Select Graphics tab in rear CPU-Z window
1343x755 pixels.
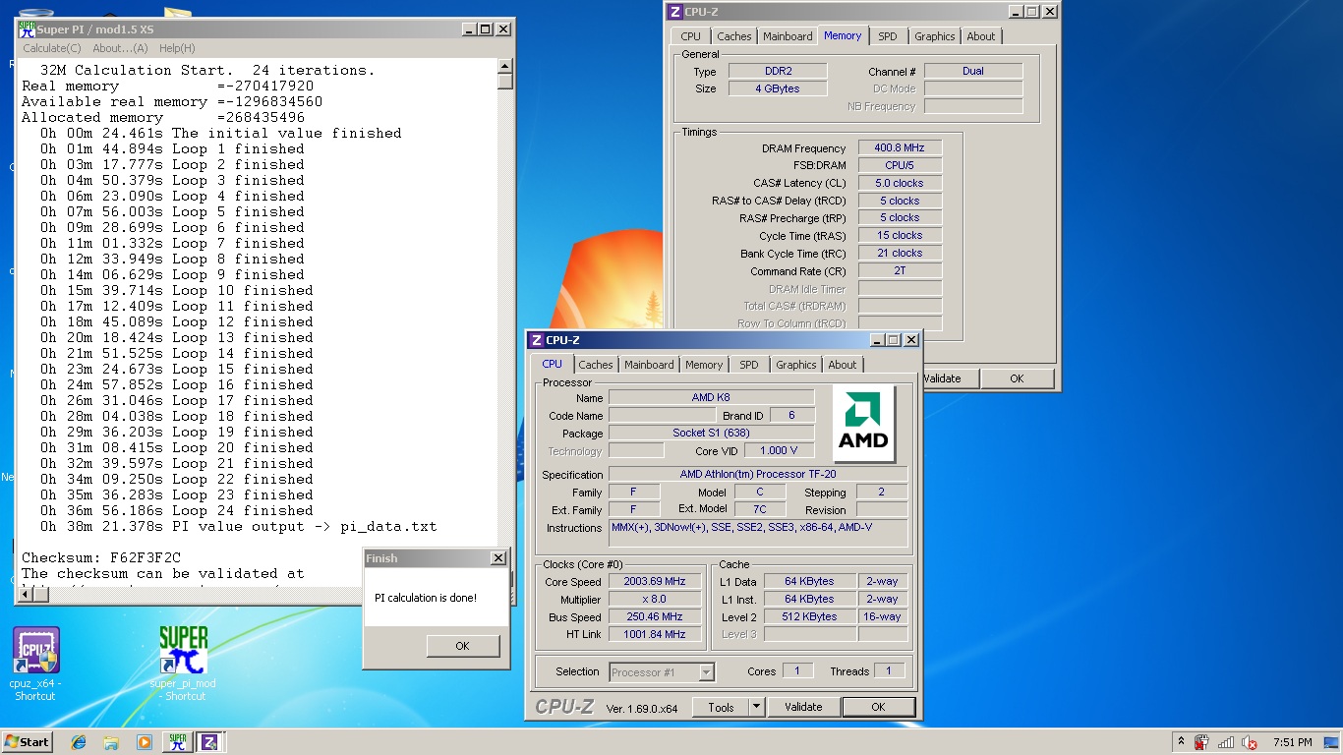pyautogui.click(x=935, y=36)
